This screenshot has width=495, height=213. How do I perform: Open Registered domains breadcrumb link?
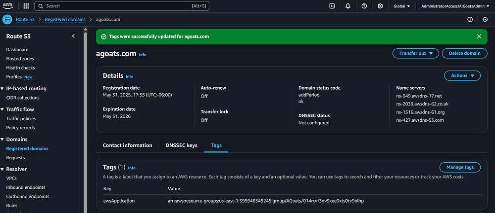pos(64,20)
